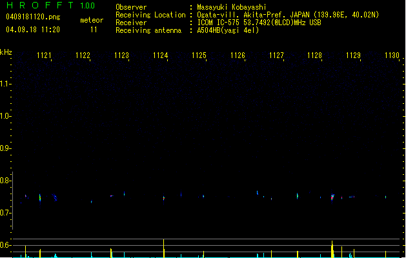Click the yellow intensity bar at 1123

[x=111, y=253]
